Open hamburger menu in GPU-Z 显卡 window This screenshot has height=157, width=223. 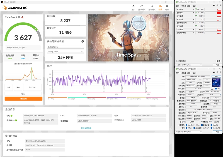click(x=220, y=72)
